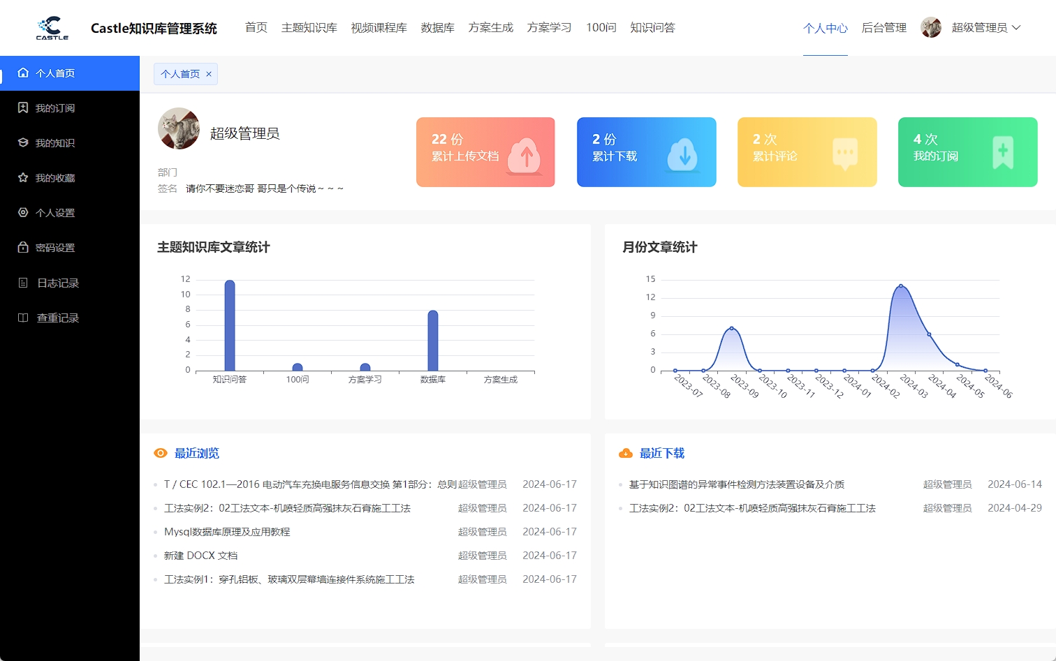The height and width of the screenshot is (661, 1056).
Task: Open 工法实例1 about 穿孔铝板 in recent views
Action: pos(290,579)
